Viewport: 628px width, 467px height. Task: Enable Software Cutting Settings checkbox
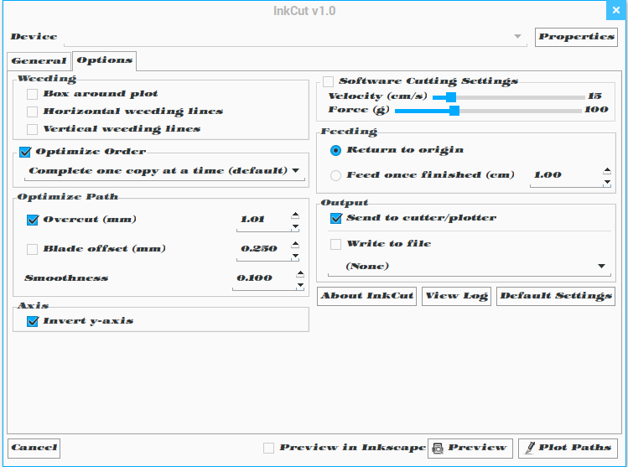328,81
